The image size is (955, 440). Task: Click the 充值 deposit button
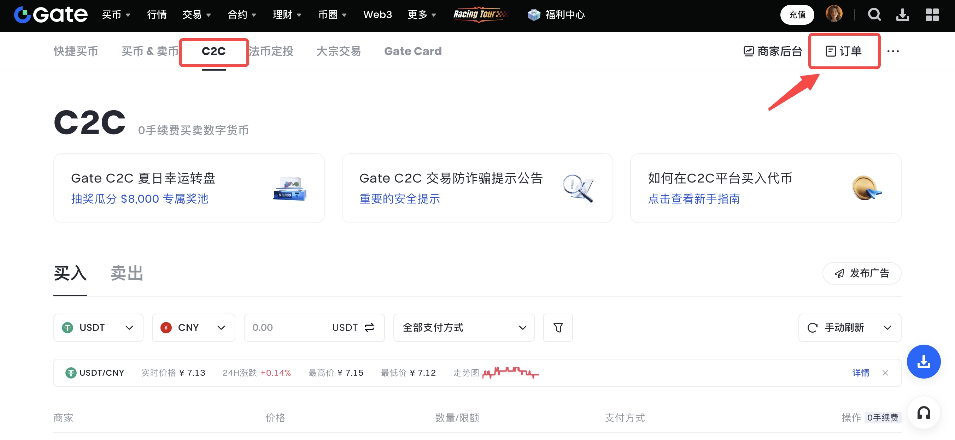797,15
